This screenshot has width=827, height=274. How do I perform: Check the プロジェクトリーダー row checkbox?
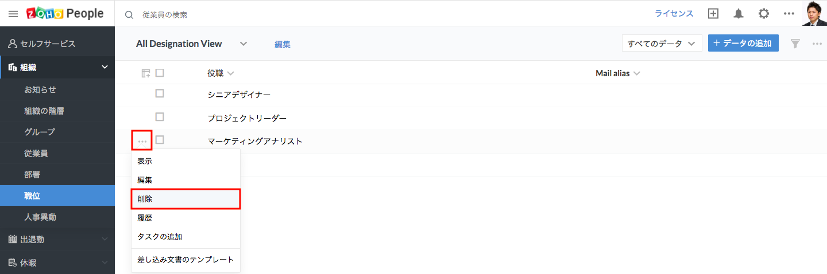(160, 117)
